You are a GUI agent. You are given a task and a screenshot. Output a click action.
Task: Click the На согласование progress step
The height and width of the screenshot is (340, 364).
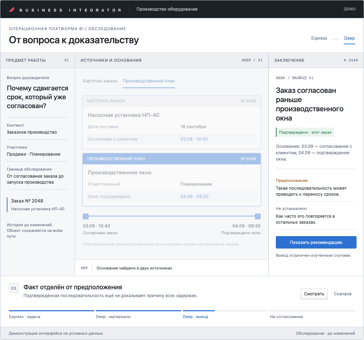[312, 314]
